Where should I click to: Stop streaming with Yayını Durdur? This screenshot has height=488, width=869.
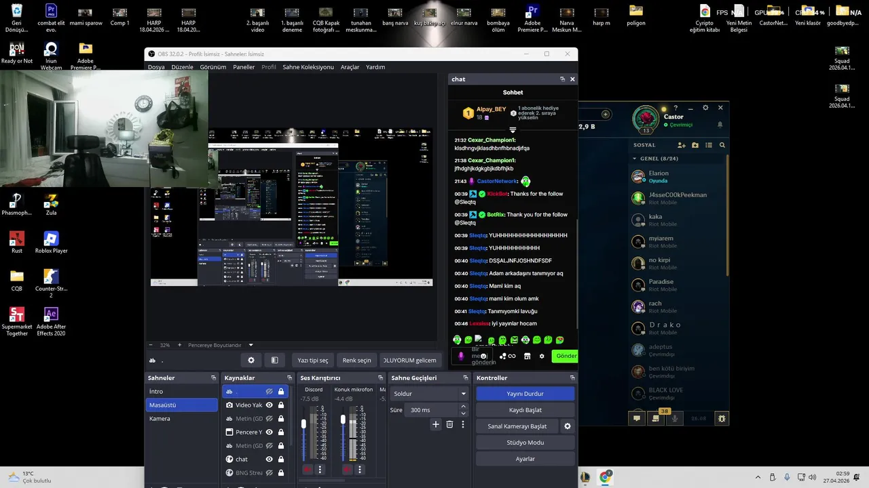(x=525, y=394)
